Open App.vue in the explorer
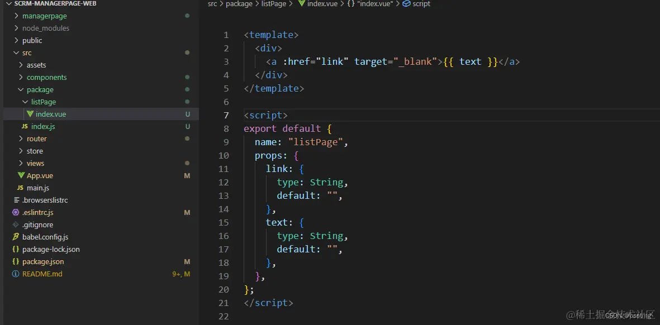Image resolution: width=660 pixels, height=325 pixels. (101, 175)
